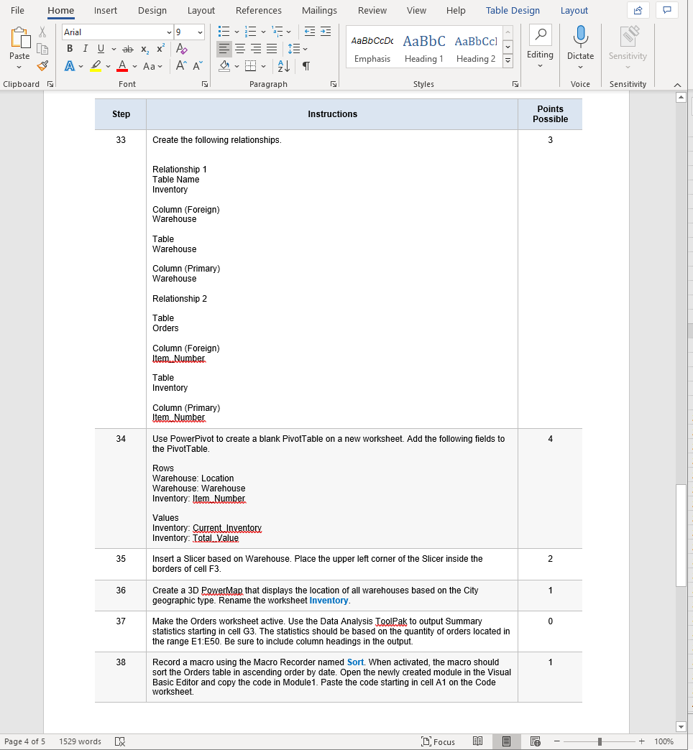Screen dimensions: 693x750
Task: Apply the Emphasis style
Action: click(372, 48)
